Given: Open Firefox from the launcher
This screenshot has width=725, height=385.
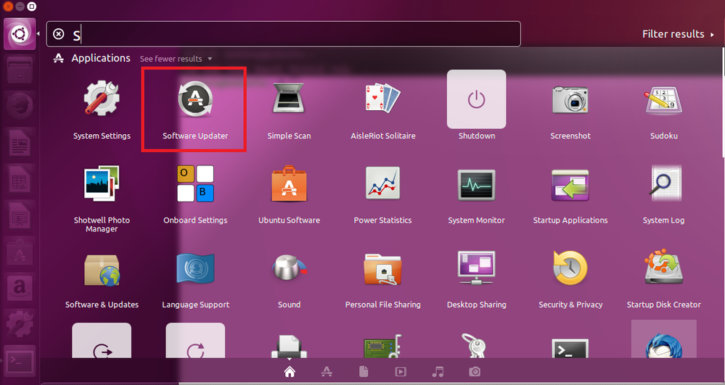Looking at the screenshot, I should (20, 107).
